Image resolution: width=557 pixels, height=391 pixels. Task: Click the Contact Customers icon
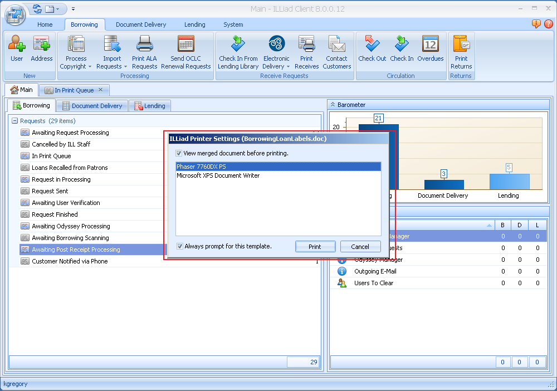[336, 51]
